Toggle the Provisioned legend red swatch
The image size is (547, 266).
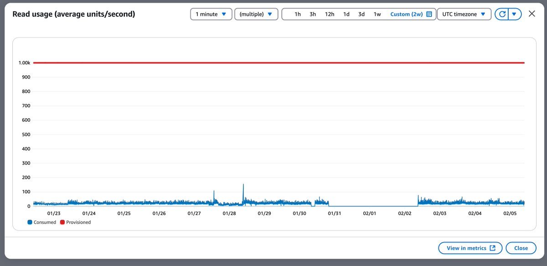[x=62, y=222]
